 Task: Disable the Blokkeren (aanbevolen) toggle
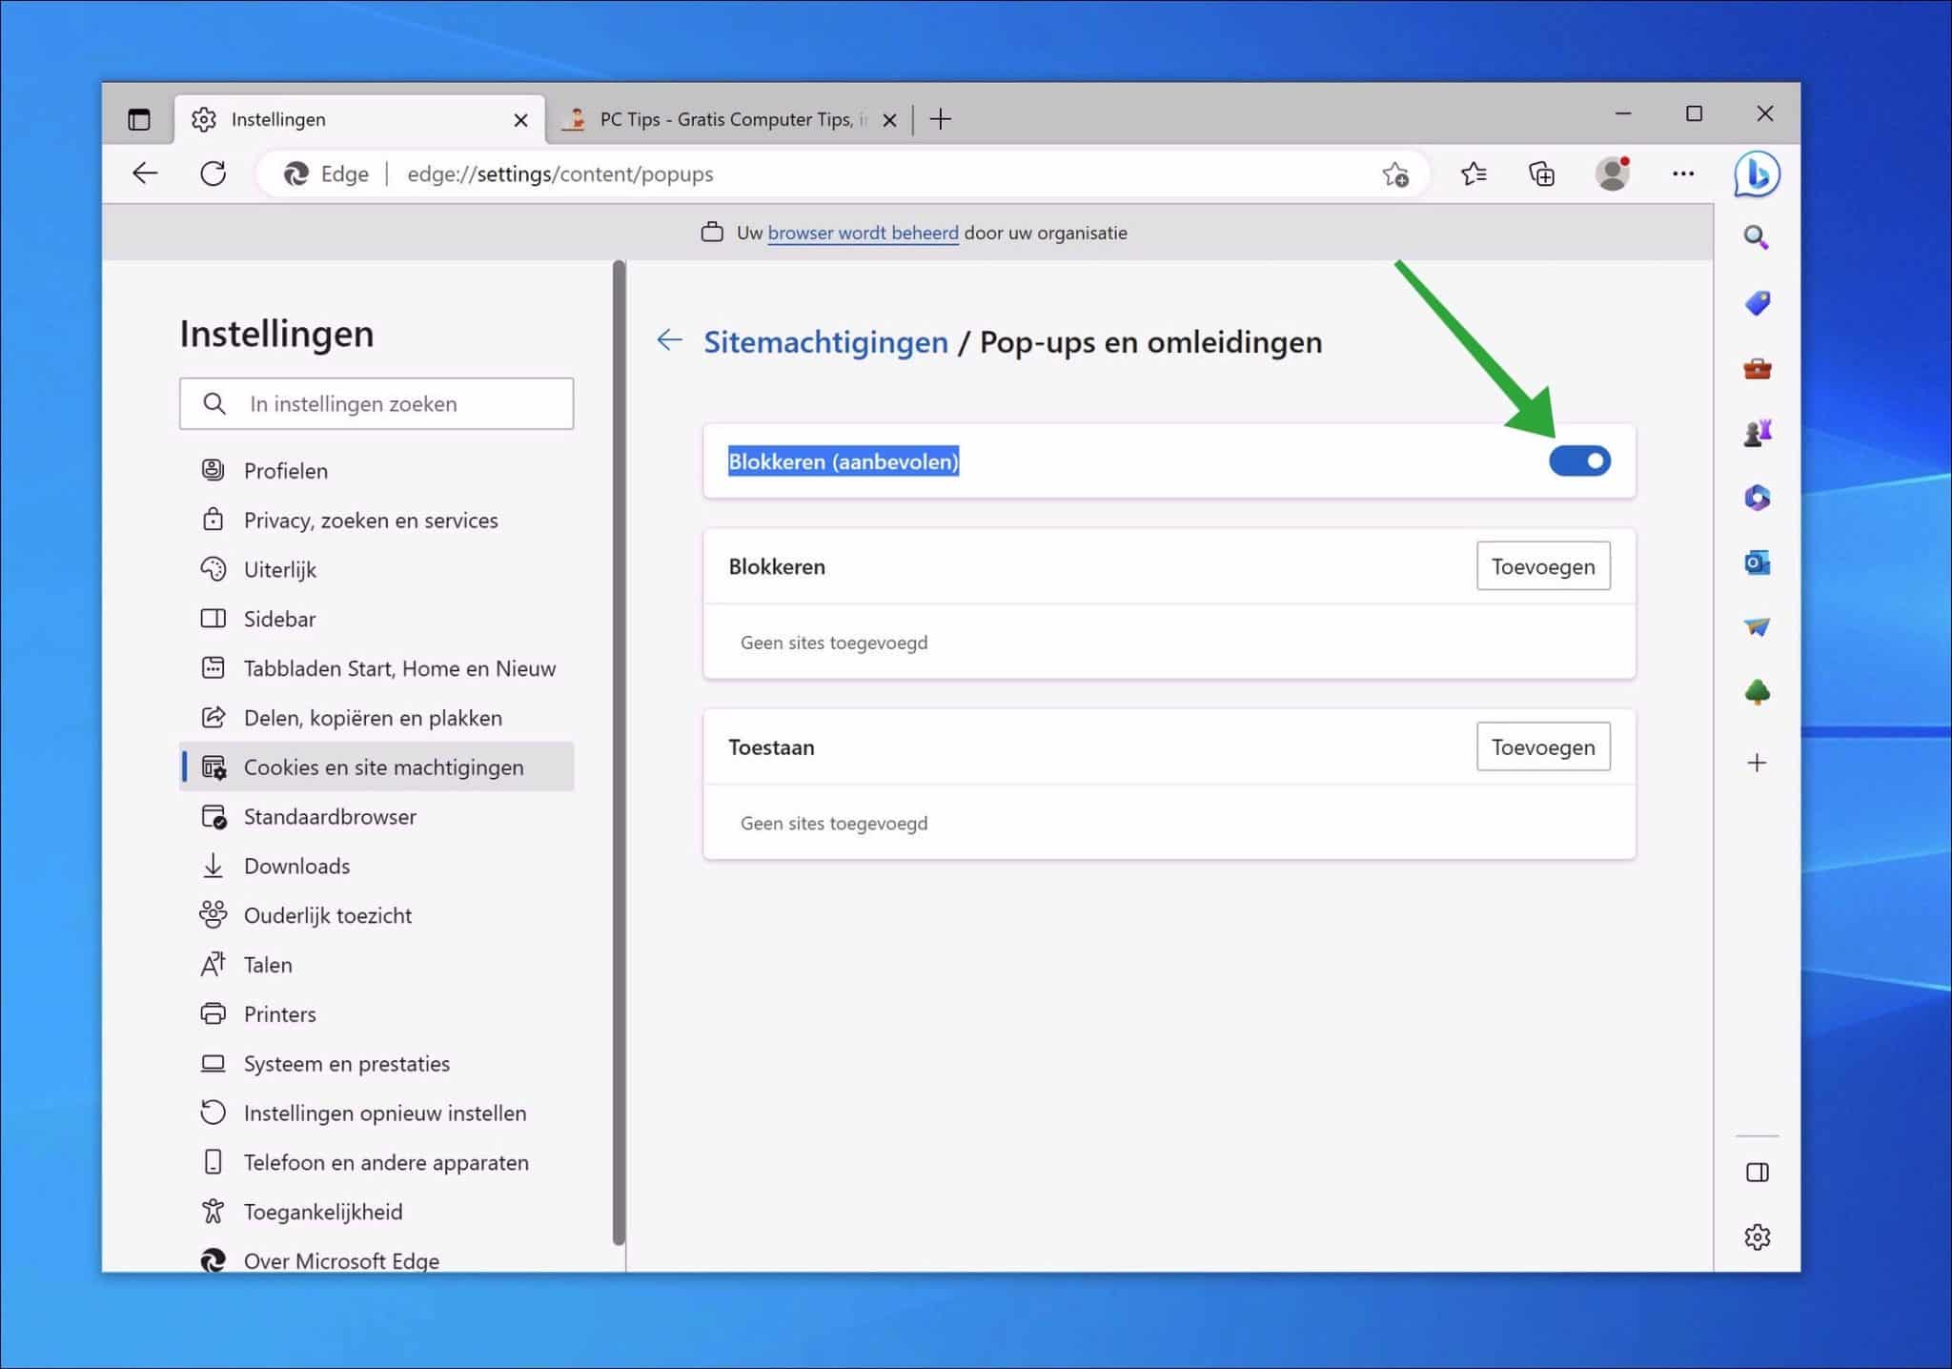(x=1579, y=460)
